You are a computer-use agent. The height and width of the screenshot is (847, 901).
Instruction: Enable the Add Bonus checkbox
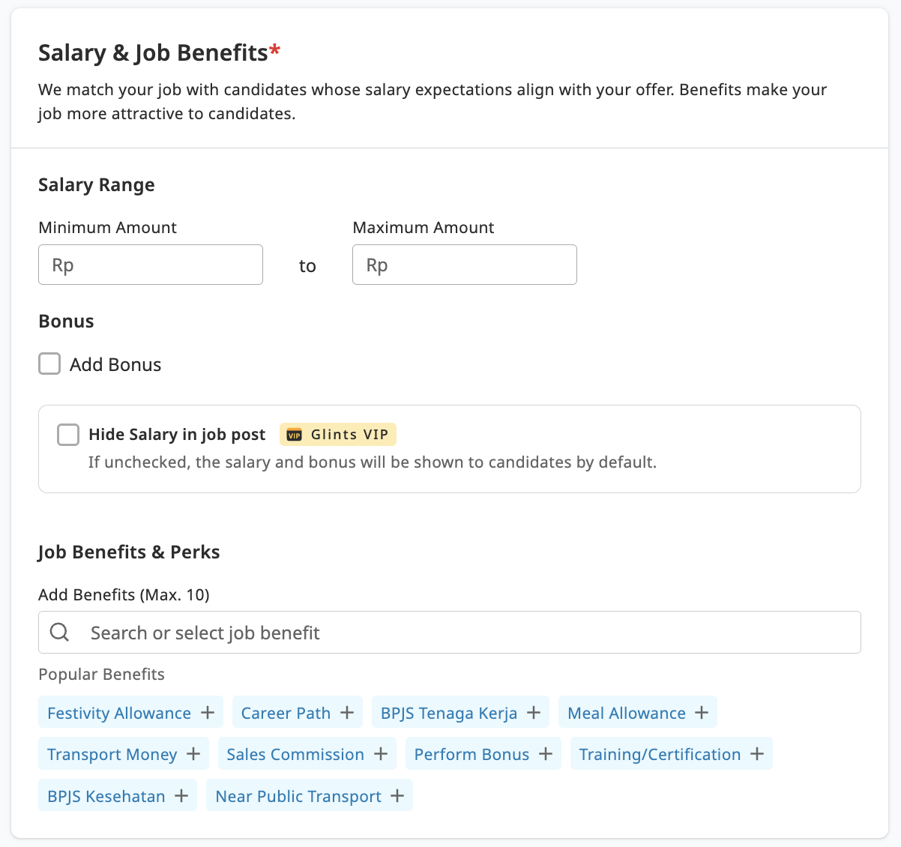[x=49, y=364]
